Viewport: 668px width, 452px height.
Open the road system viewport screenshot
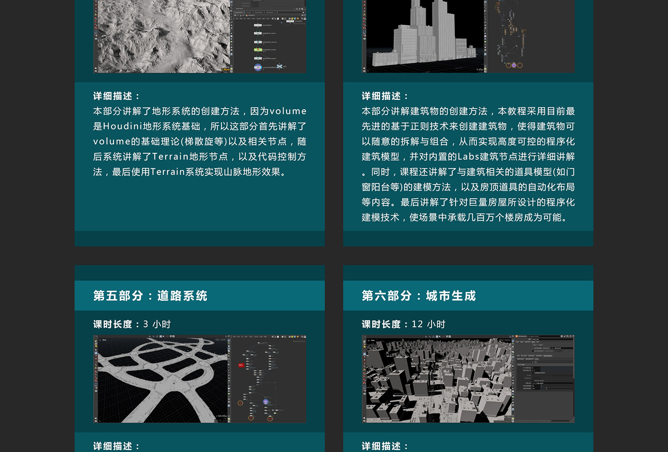tap(162, 379)
